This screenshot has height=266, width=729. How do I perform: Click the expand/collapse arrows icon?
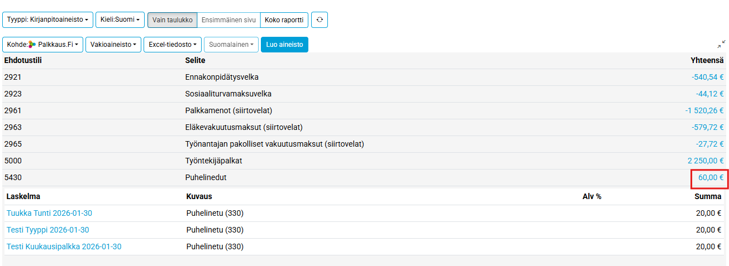tap(721, 44)
